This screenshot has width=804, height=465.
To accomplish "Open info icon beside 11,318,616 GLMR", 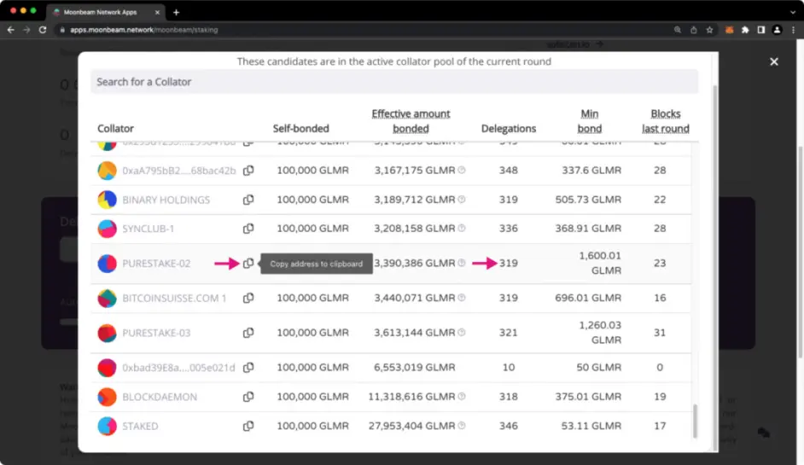I will click(x=462, y=396).
